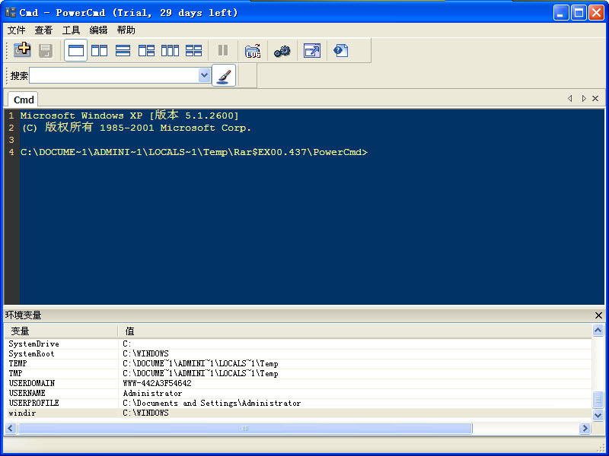Select the Cmd tab
Image resolution: width=609 pixels, height=456 pixels.
point(24,100)
